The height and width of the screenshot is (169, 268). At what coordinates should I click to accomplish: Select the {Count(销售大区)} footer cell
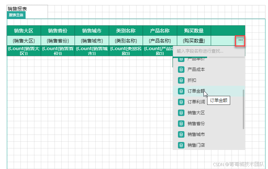coord(24,51)
